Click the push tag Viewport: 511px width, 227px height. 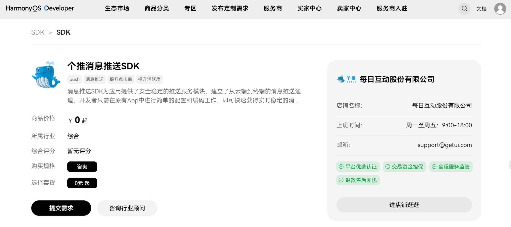(74, 79)
